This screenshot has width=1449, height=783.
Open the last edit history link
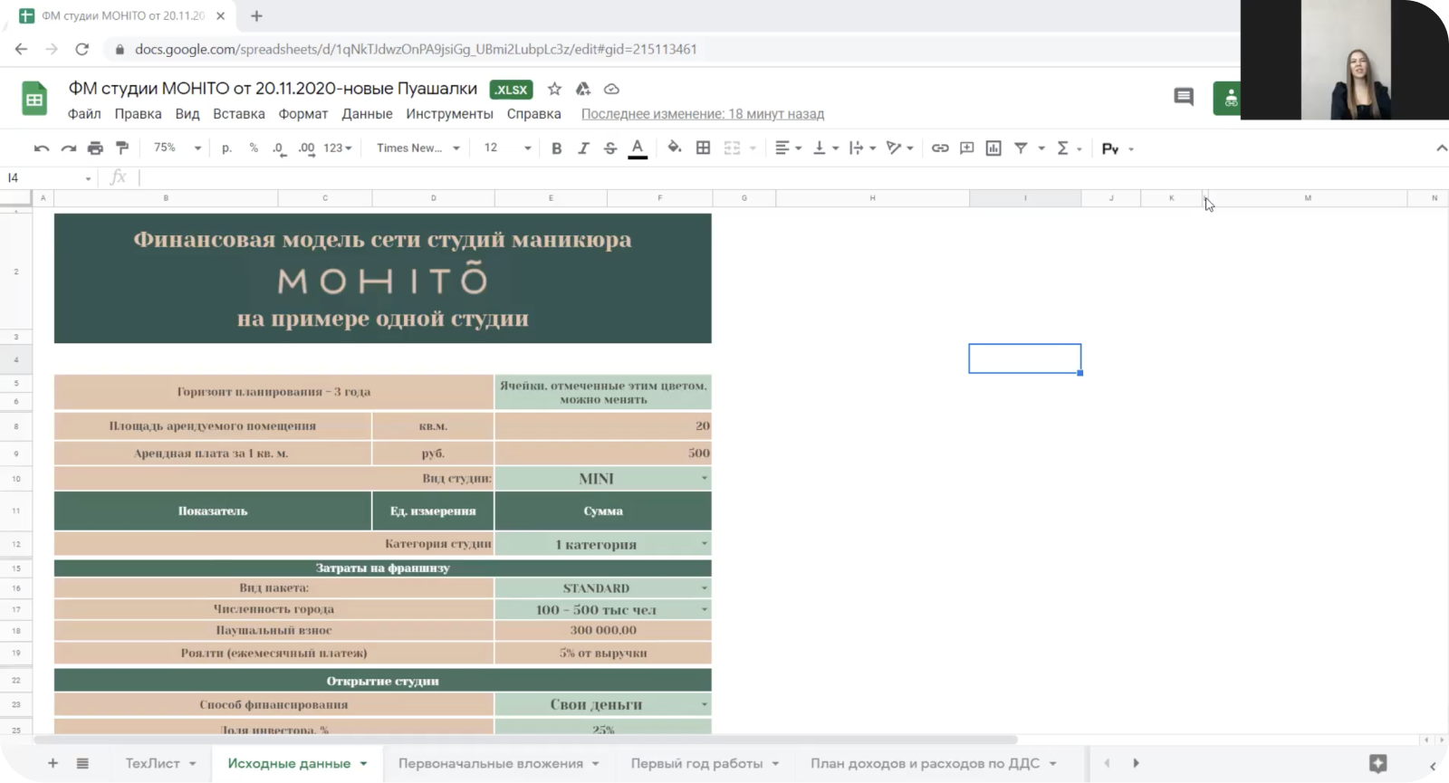click(x=702, y=114)
